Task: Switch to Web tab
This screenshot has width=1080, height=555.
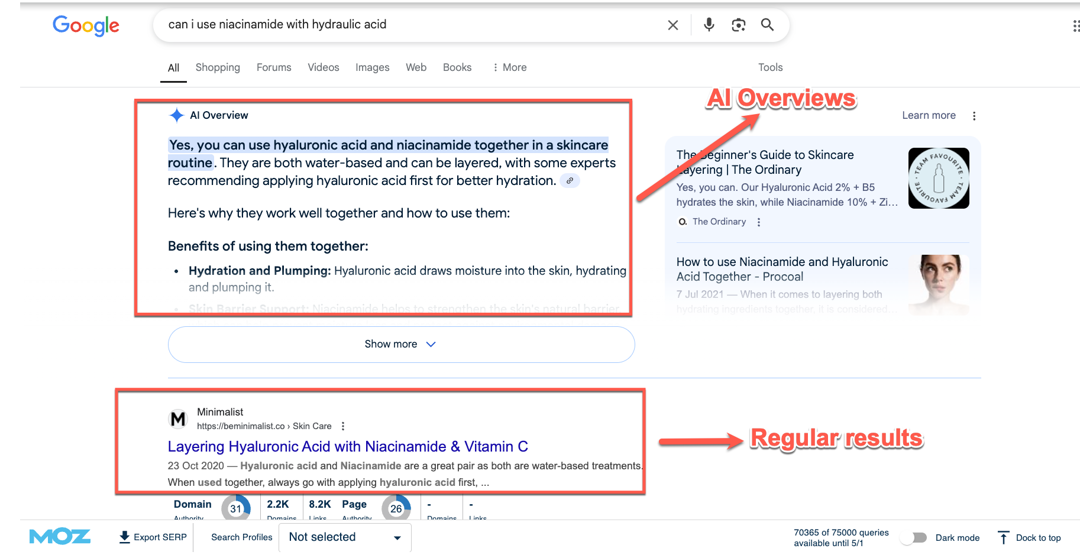Action: [416, 67]
